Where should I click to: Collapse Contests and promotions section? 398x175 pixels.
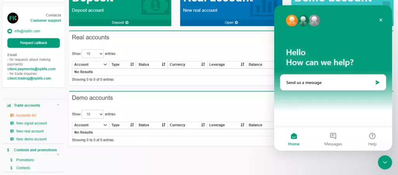[58, 154]
